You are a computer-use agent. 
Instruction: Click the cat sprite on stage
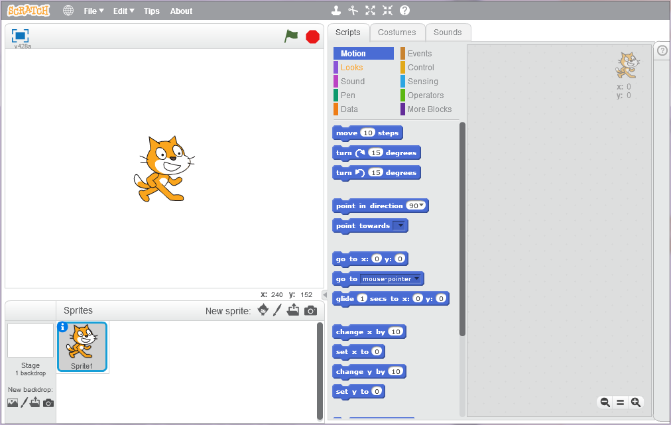pyautogui.click(x=164, y=168)
